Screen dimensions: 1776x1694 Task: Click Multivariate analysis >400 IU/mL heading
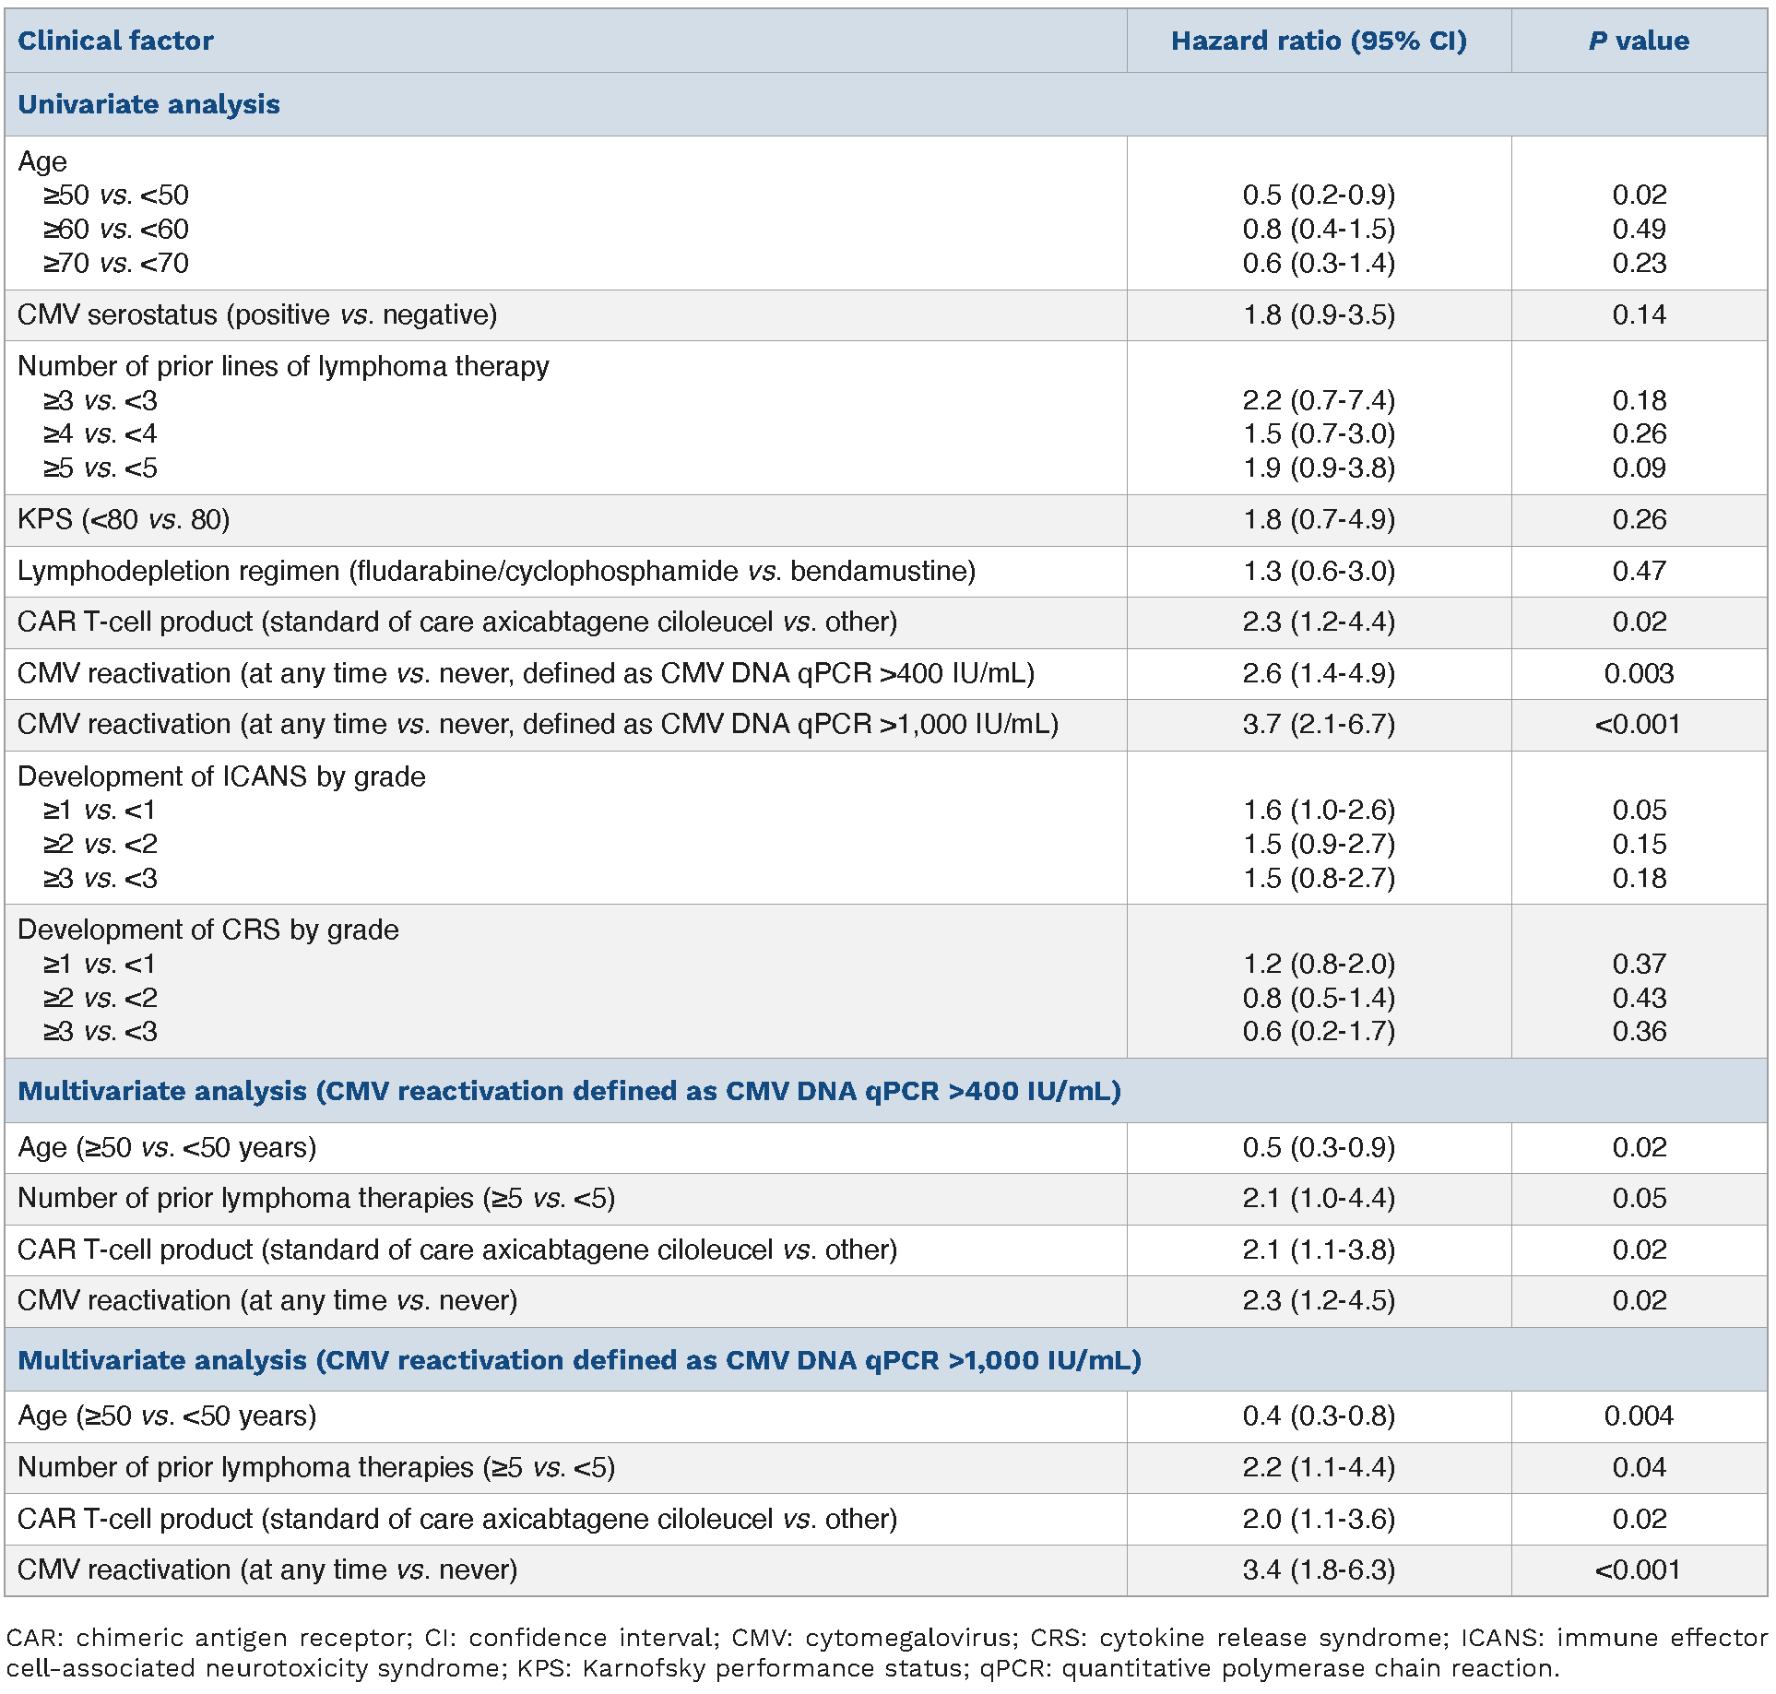[569, 1091]
